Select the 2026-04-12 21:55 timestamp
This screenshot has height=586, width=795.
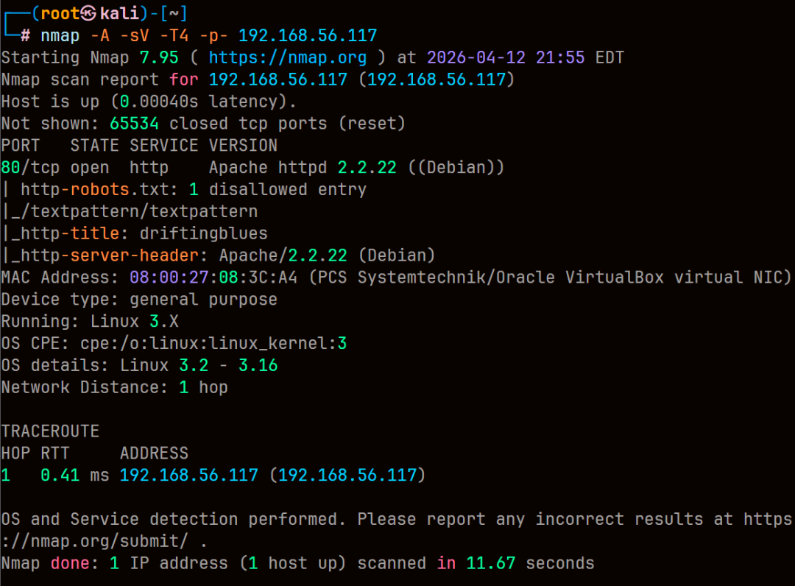[x=506, y=57]
